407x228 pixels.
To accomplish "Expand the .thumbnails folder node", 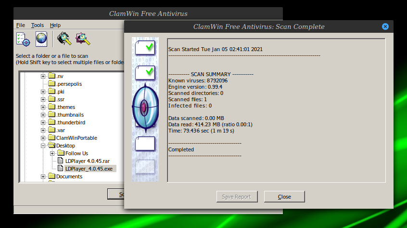I will click(x=43, y=115).
